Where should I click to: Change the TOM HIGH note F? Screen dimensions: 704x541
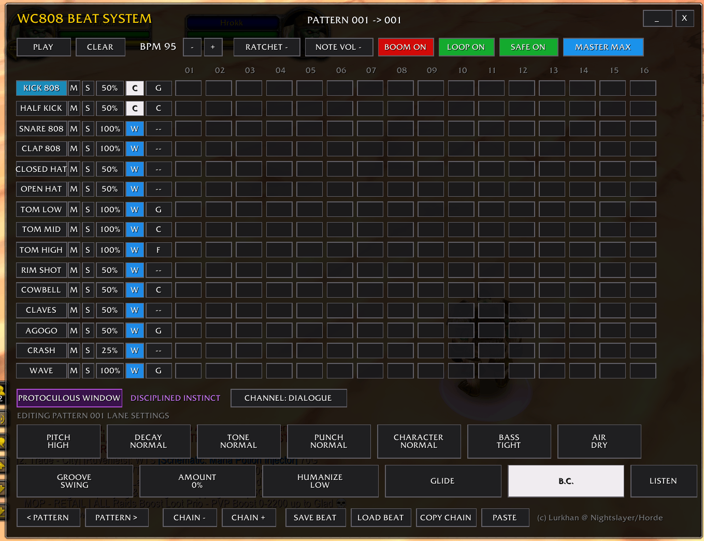point(159,250)
